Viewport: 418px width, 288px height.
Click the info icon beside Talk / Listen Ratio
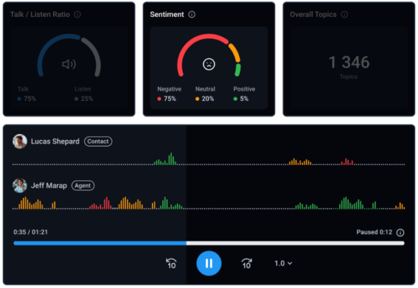[77, 14]
